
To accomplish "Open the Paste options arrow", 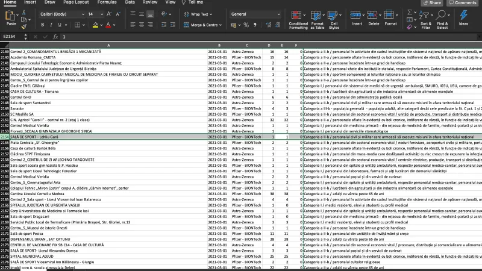I will [17, 14].
